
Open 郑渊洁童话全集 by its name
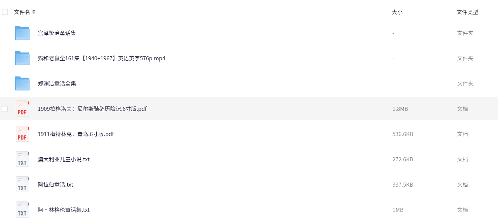tap(57, 84)
